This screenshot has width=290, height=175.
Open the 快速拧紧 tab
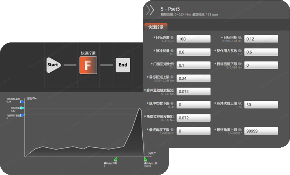(156, 27)
